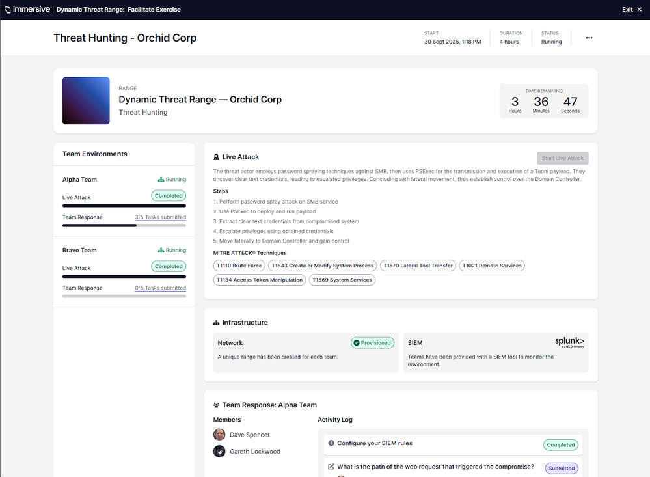
Task: Expand the web request path question
Action: (x=435, y=467)
